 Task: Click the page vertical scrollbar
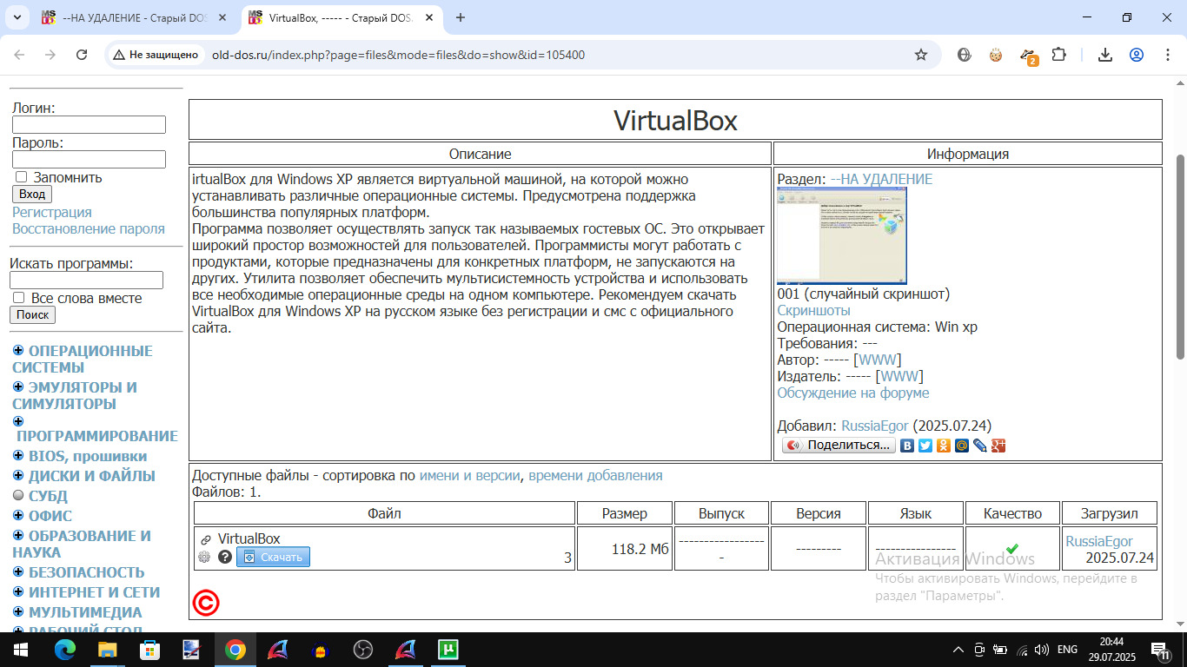point(1180,261)
